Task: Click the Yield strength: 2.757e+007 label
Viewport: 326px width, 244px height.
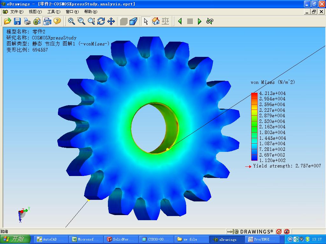Action: click(287, 166)
